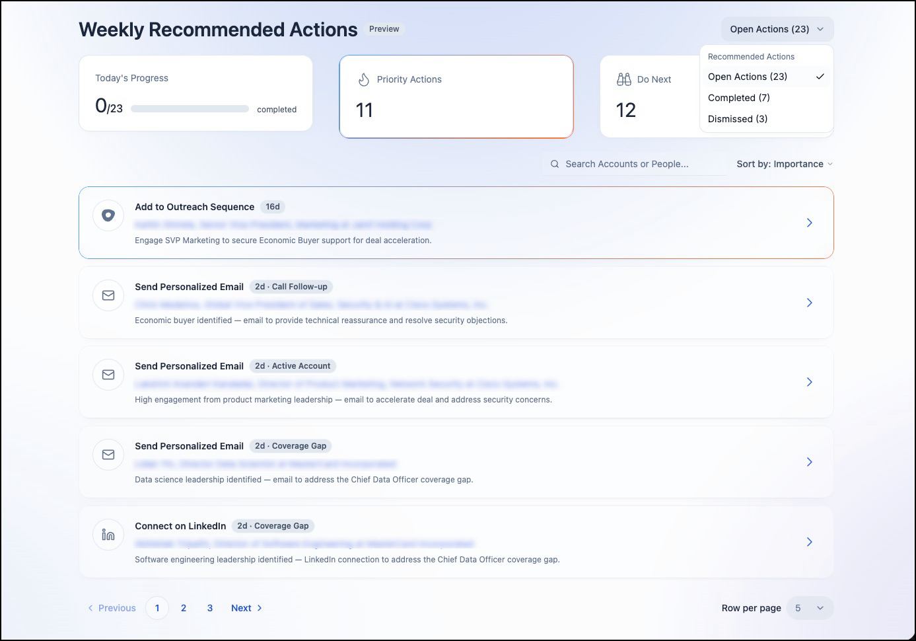The height and width of the screenshot is (641, 916).
Task: Expand the Row per page selector
Action: 810,608
